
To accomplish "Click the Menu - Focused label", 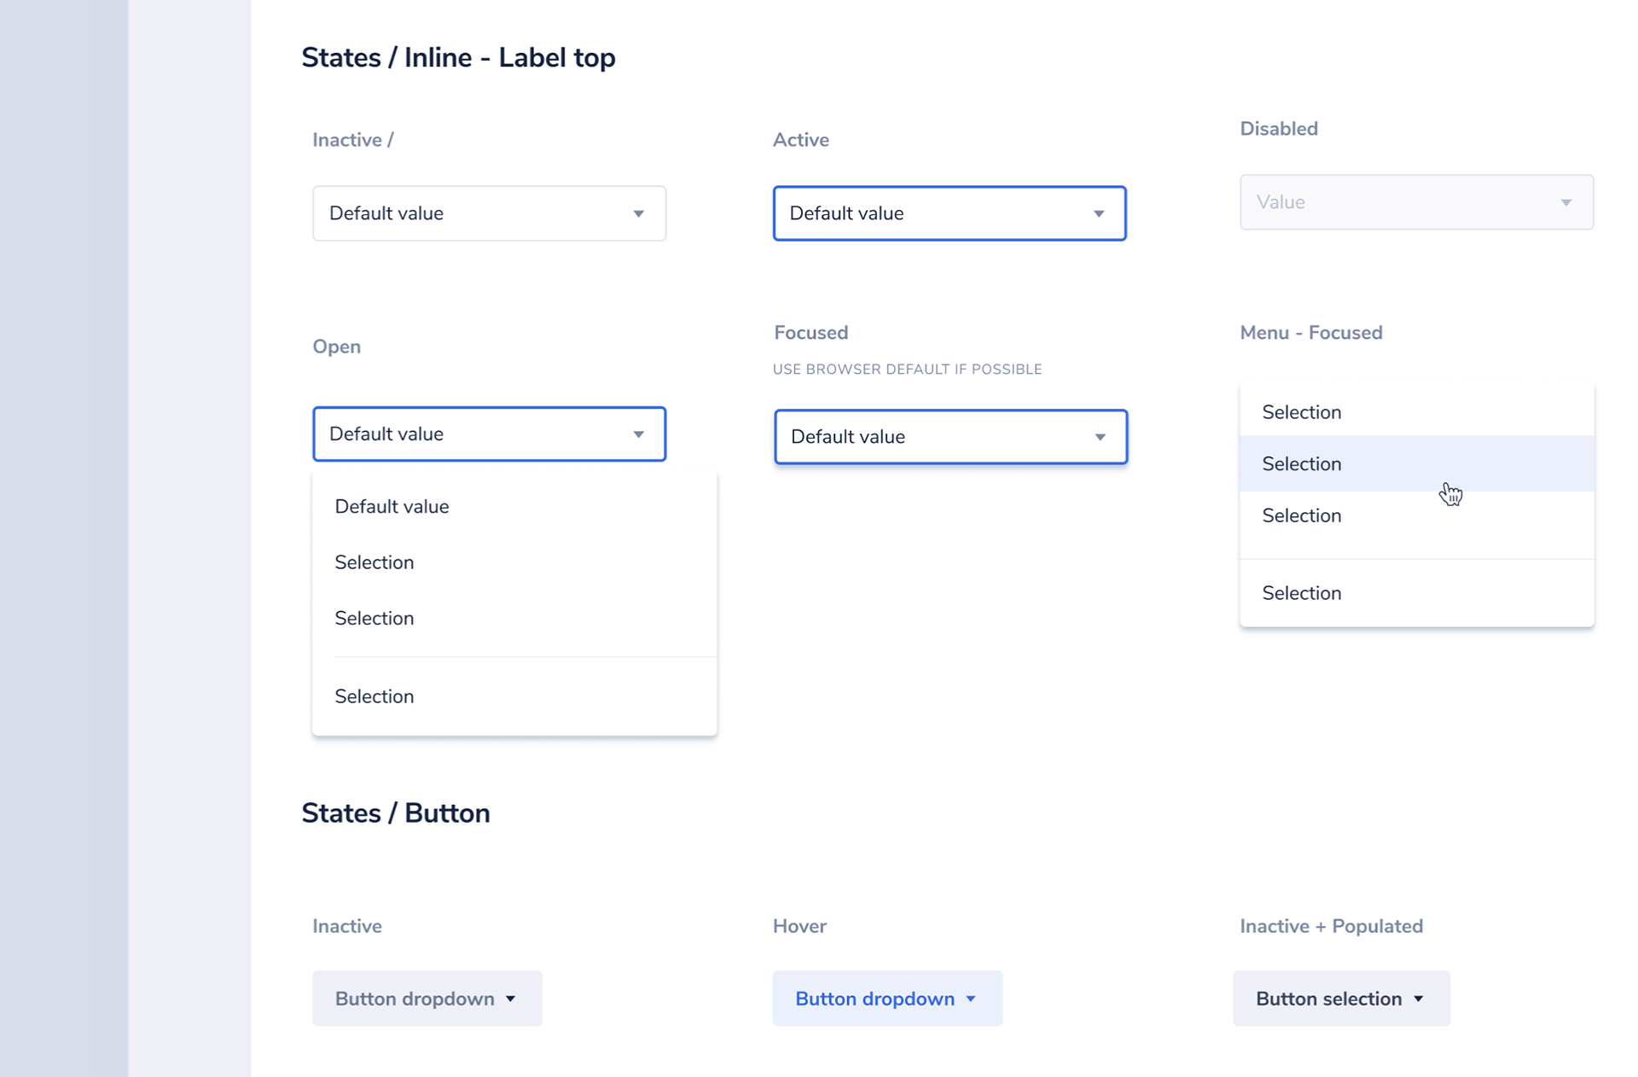I will pyautogui.click(x=1311, y=333).
